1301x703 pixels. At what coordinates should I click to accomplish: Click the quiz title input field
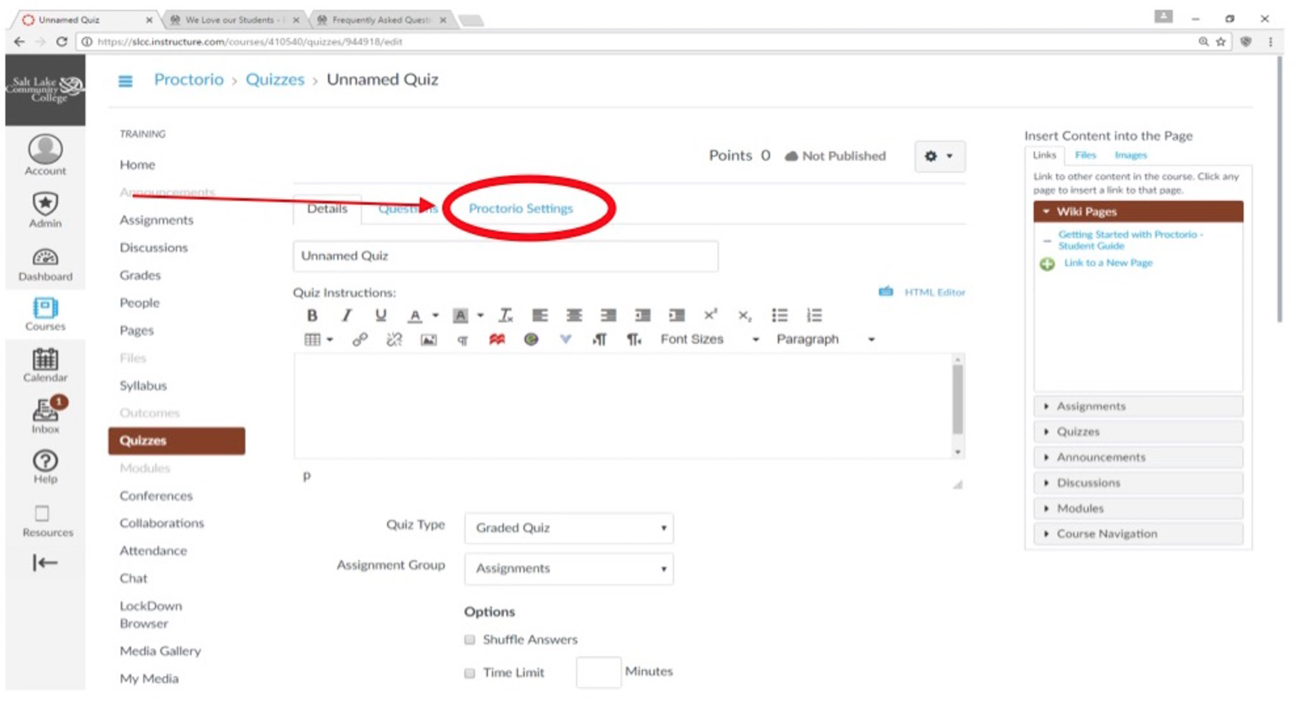(x=505, y=256)
